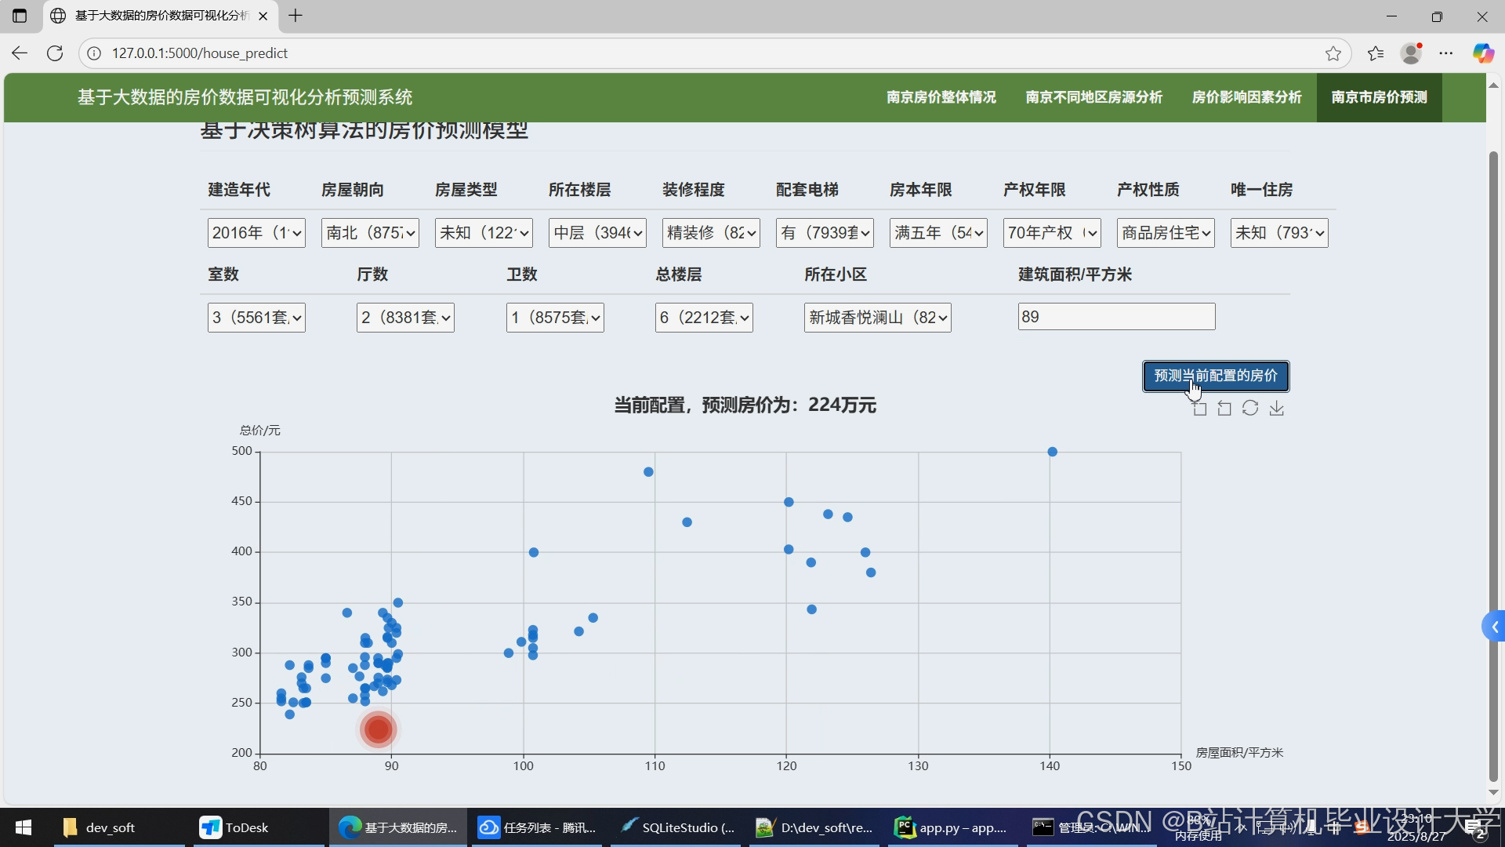
Task: Click the red predicted price point
Action: (x=379, y=729)
